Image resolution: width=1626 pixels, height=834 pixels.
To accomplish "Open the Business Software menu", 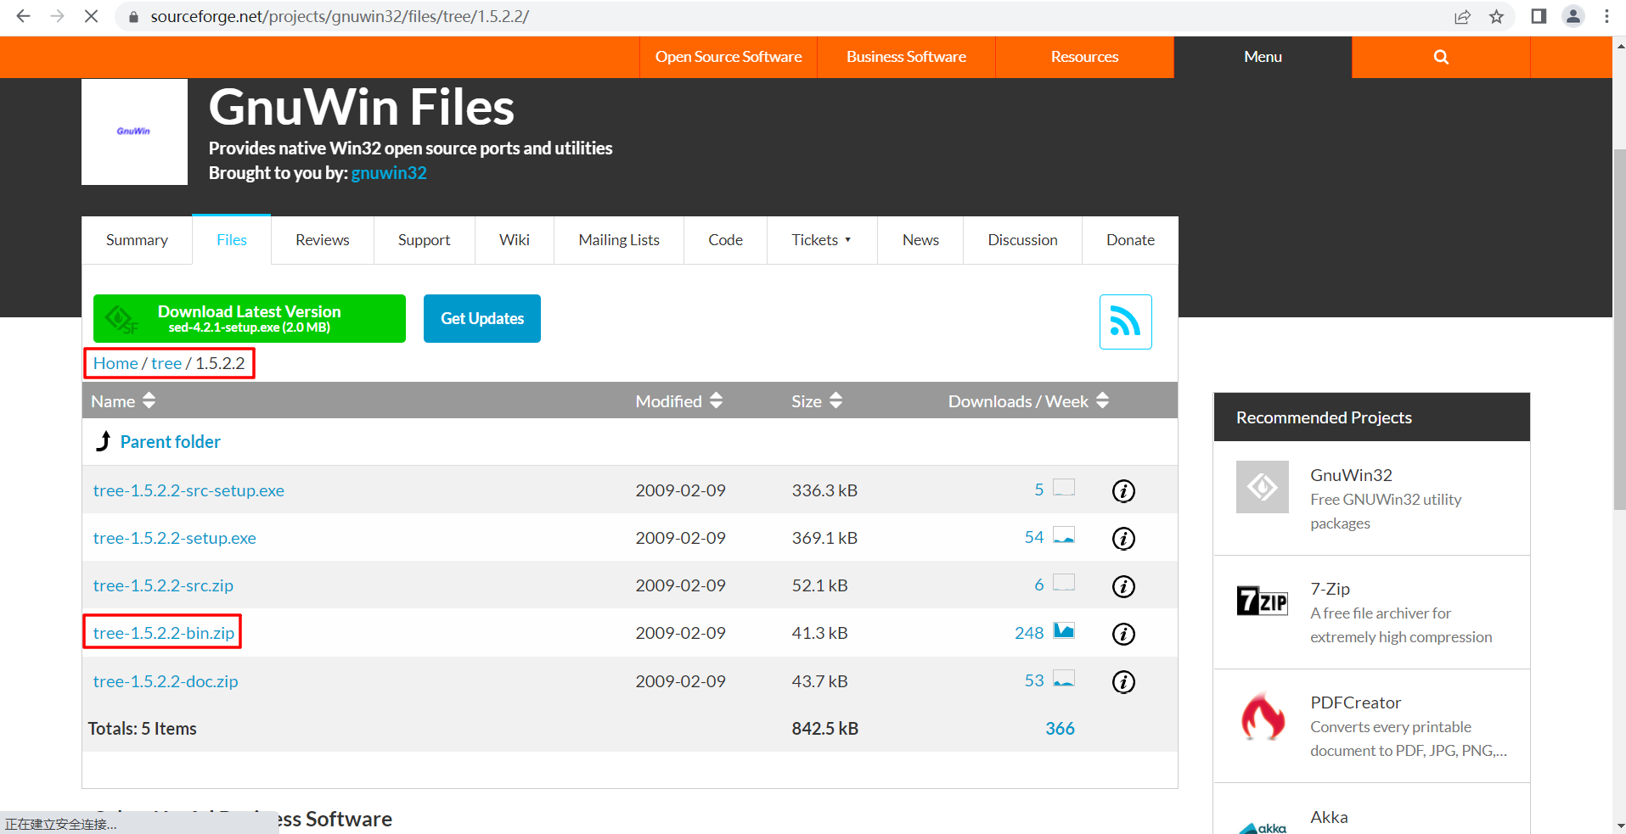I will pos(906,57).
